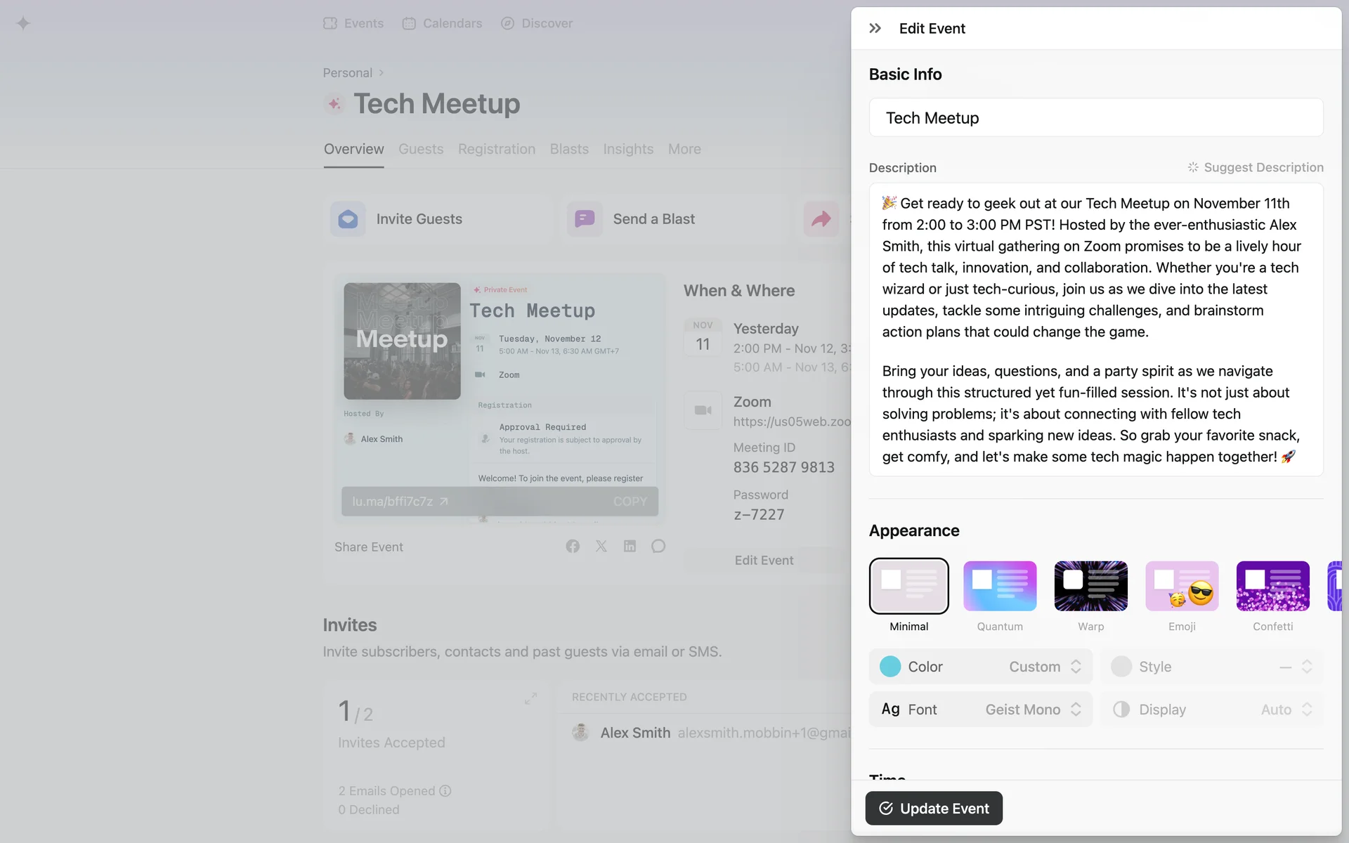Click the Suggest Description sparkle icon
Screen dimensions: 1349x843
point(1192,167)
